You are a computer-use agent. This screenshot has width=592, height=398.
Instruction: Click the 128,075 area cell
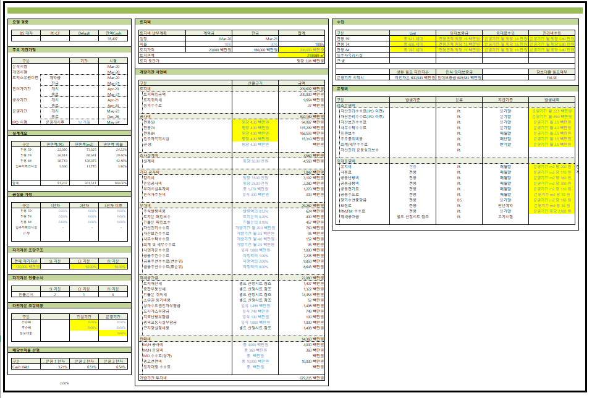pyautogui.click(x=84, y=161)
